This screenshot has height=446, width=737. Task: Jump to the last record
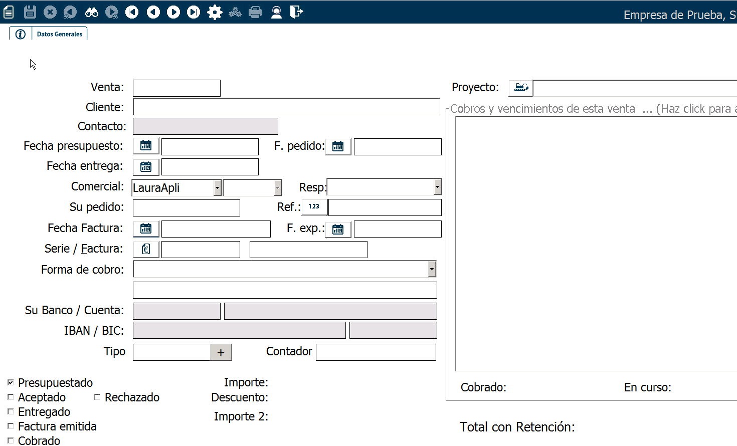[194, 12]
